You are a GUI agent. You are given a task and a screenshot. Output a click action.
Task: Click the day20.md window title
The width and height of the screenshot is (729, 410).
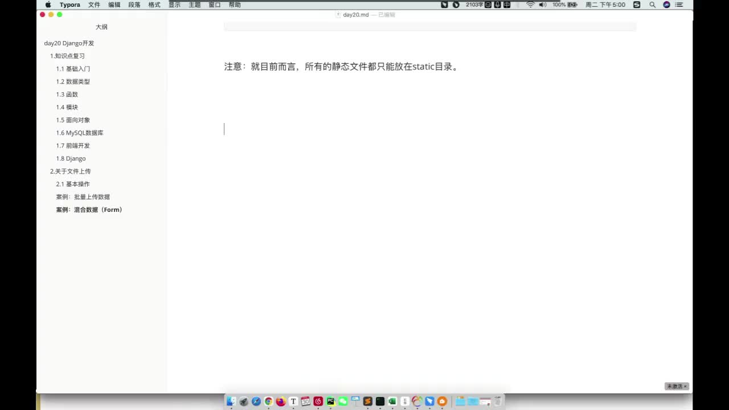click(356, 15)
